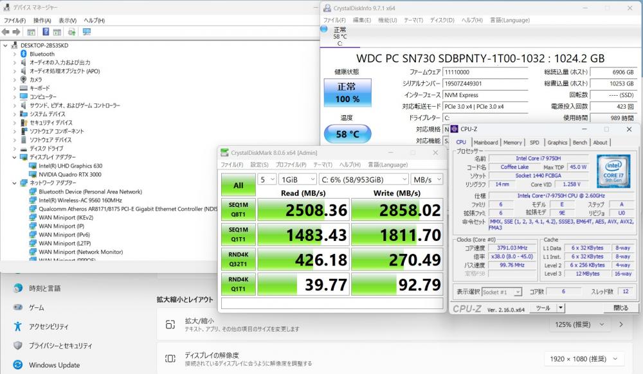This screenshot has width=643, height=374.
Task: Switch to the Mainboard tab in CPU-Z
Action: pos(486,143)
